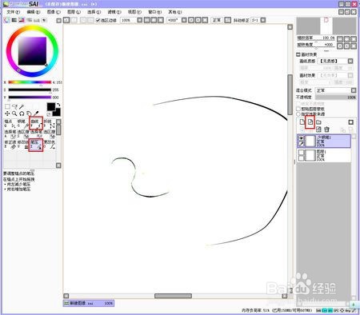This screenshot has width=360, height=315.
Task: Create a new layer folder
Action: pos(318,122)
